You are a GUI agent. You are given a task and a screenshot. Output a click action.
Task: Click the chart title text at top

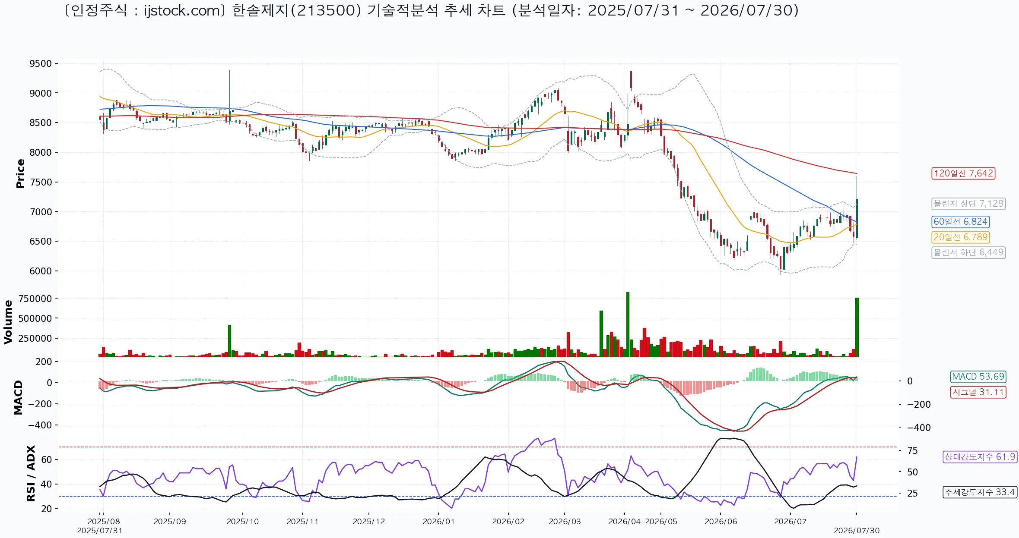click(x=431, y=10)
